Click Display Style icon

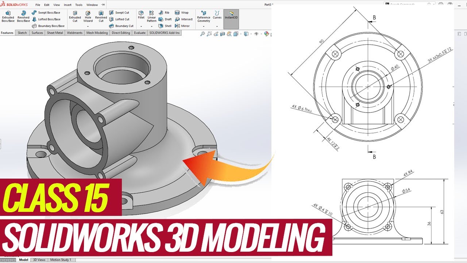pyautogui.click(x=246, y=34)
